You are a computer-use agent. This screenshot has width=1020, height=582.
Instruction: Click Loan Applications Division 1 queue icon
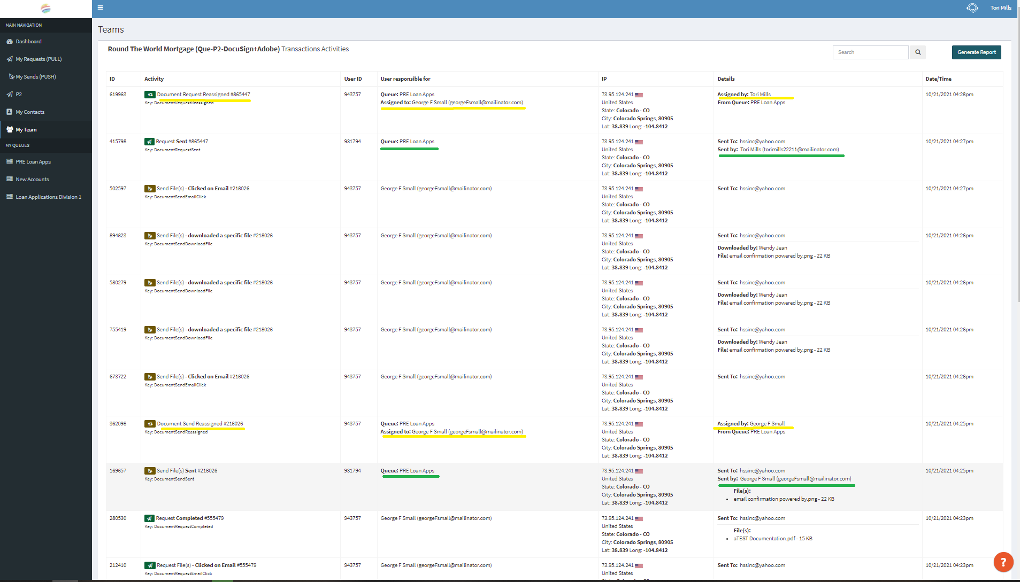pyautogui.click(x=10, y=197)
